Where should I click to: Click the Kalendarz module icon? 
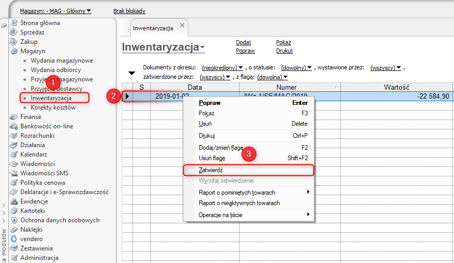tap(14, 154)
